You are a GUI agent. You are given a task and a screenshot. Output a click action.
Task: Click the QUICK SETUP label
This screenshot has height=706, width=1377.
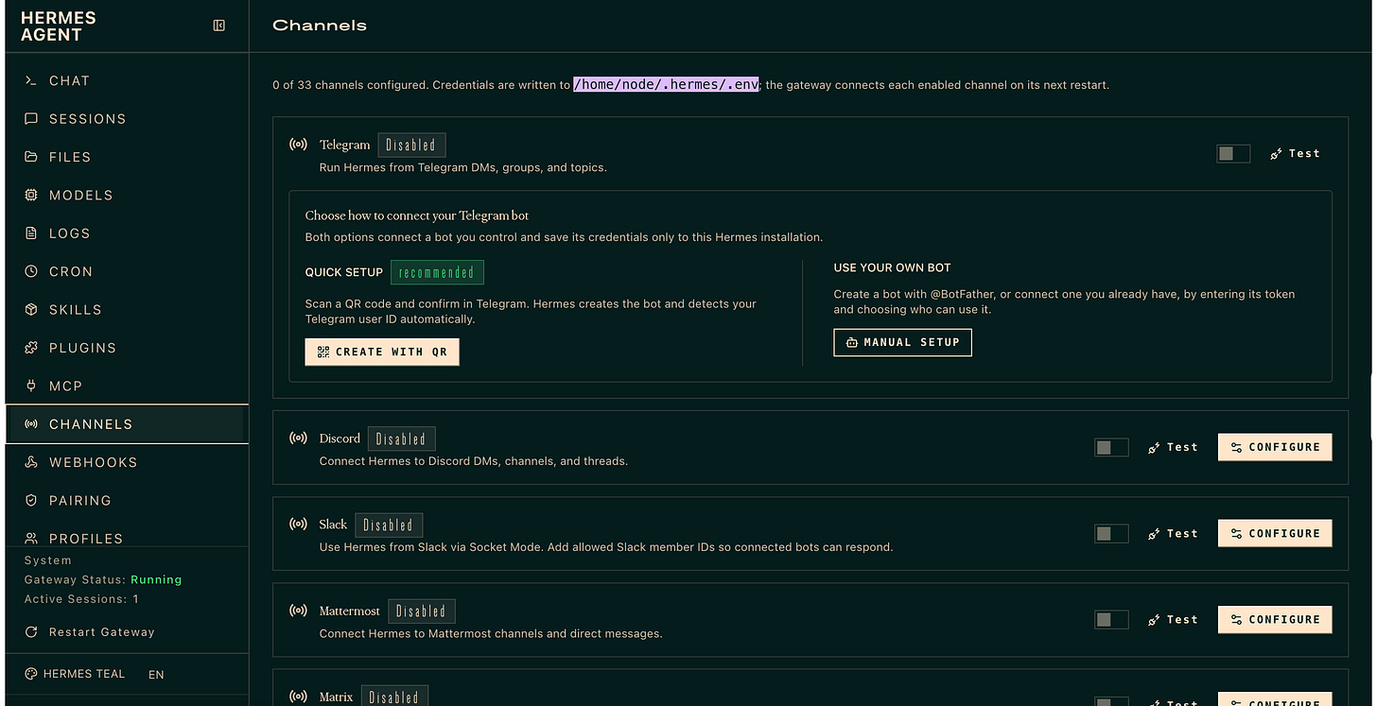pos(344,272)
